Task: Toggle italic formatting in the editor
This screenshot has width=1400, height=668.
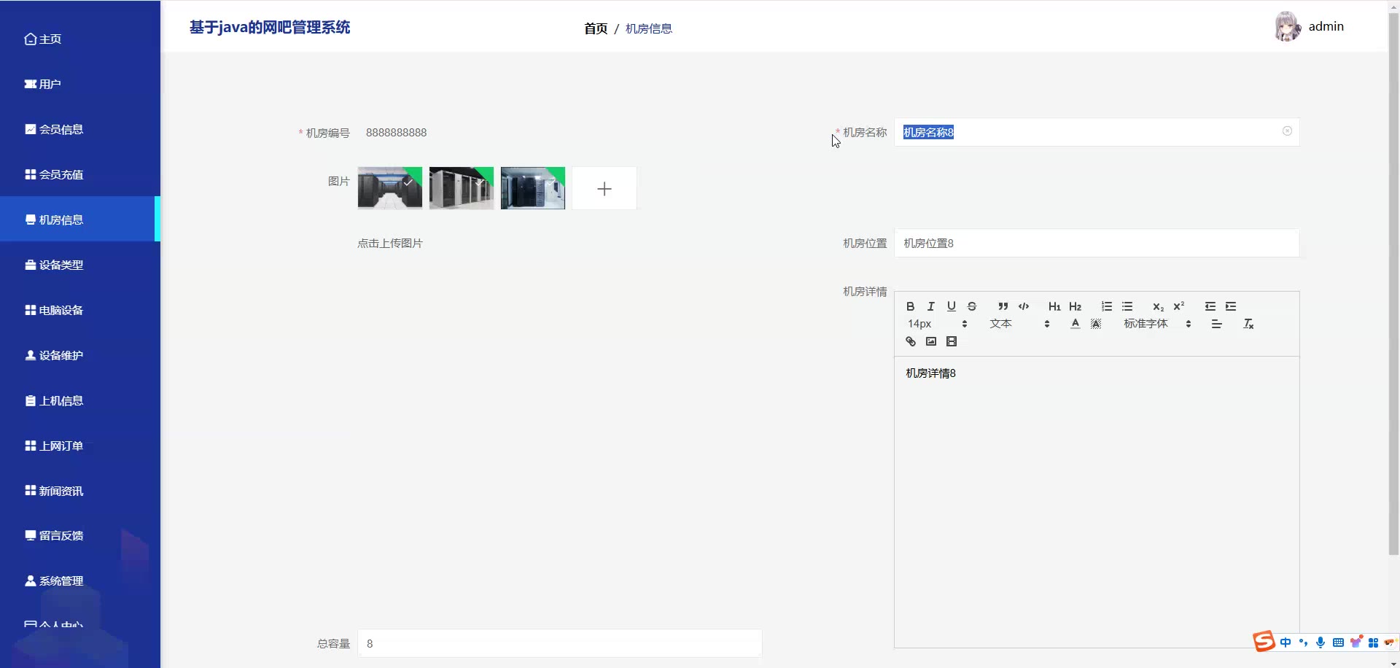Action: click(x=930, y=306)
